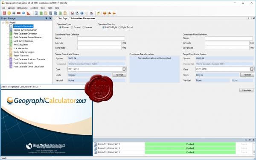Open the File menu

pos(4,8)
